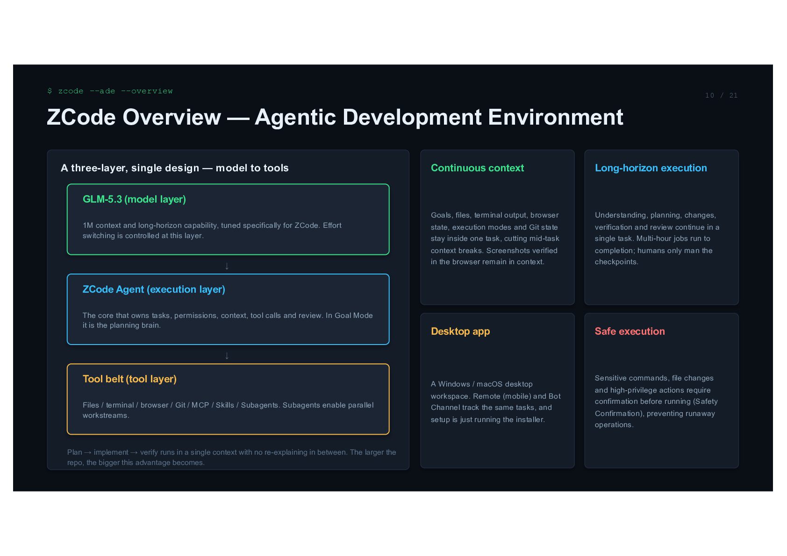Select the "10 / 21" slide counter
Image resolution: width=787 pixels, height=556 pixels.
(722, 95)
